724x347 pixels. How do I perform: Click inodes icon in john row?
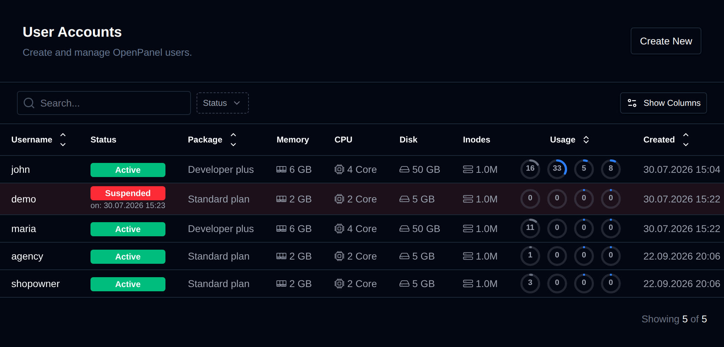pyautogui.click(x=468, y=170)
